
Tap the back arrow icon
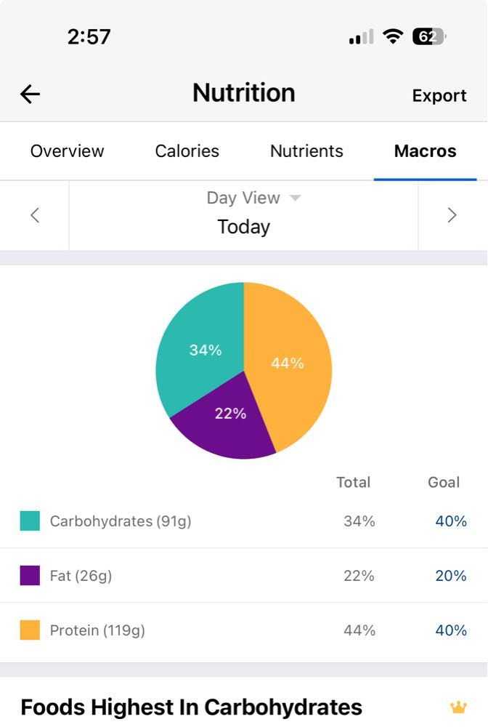tap(30, 94)
